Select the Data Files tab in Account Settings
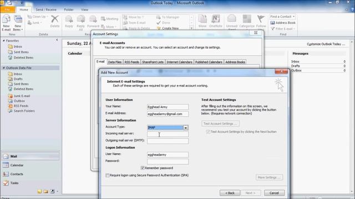This screenshot has width=355, height=199. coord(115,62)
